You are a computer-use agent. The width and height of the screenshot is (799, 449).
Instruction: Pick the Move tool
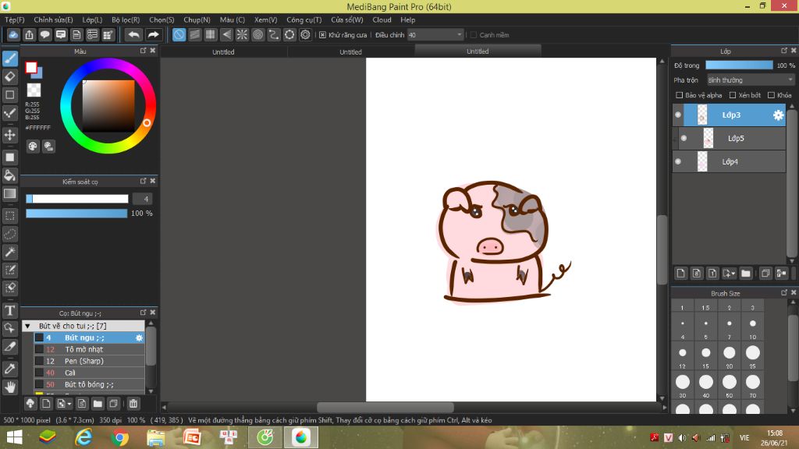[x=9, y=135]
